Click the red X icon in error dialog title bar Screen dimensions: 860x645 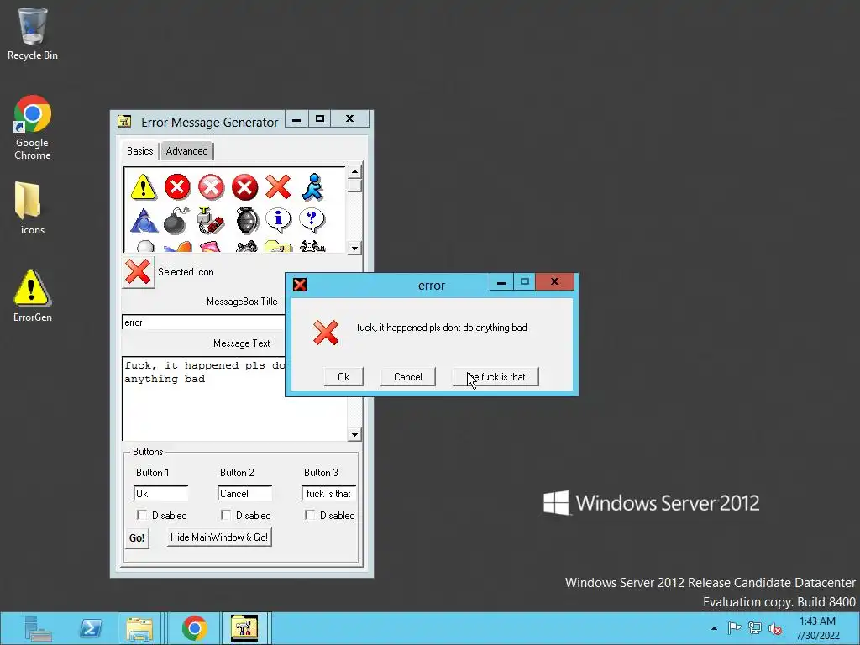(x=300, y=285)
